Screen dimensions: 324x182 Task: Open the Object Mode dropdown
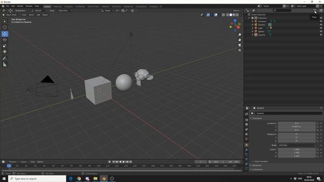pyautogui.click(x=11, y=15)
